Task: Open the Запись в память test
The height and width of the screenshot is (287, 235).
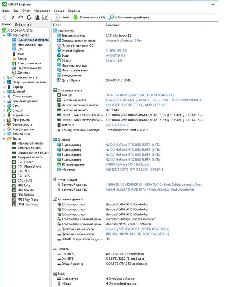Action: tap(29, 148)
